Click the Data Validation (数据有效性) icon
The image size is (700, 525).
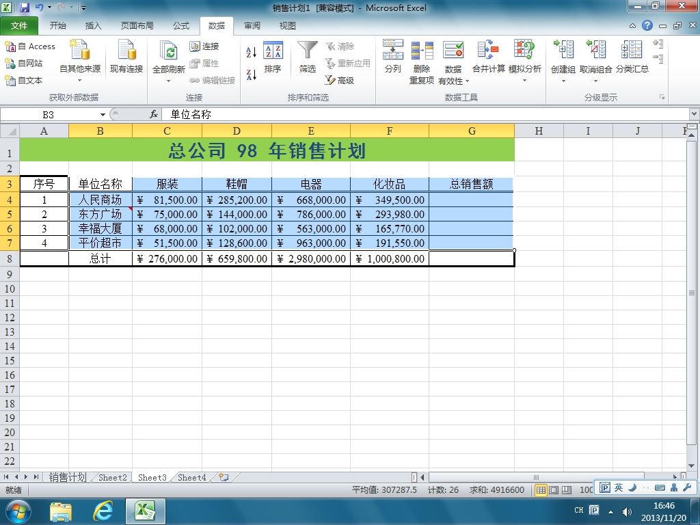tap(453, 50)
